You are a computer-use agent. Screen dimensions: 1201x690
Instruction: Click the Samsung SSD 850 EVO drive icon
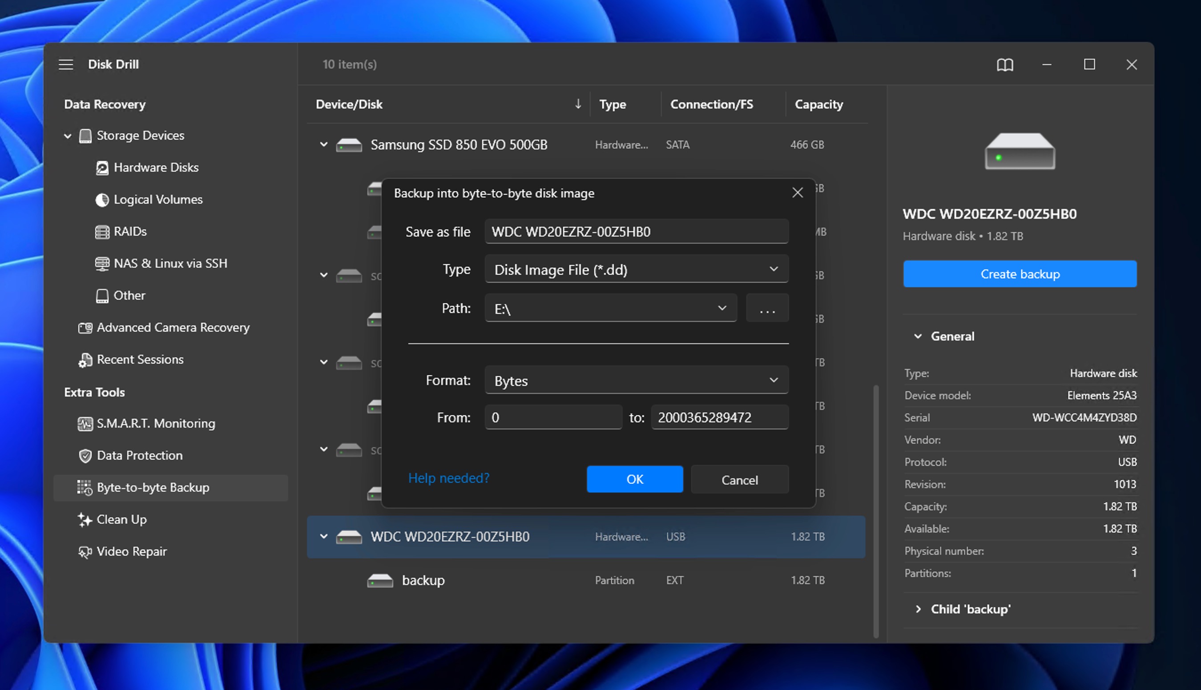point(349,145)
